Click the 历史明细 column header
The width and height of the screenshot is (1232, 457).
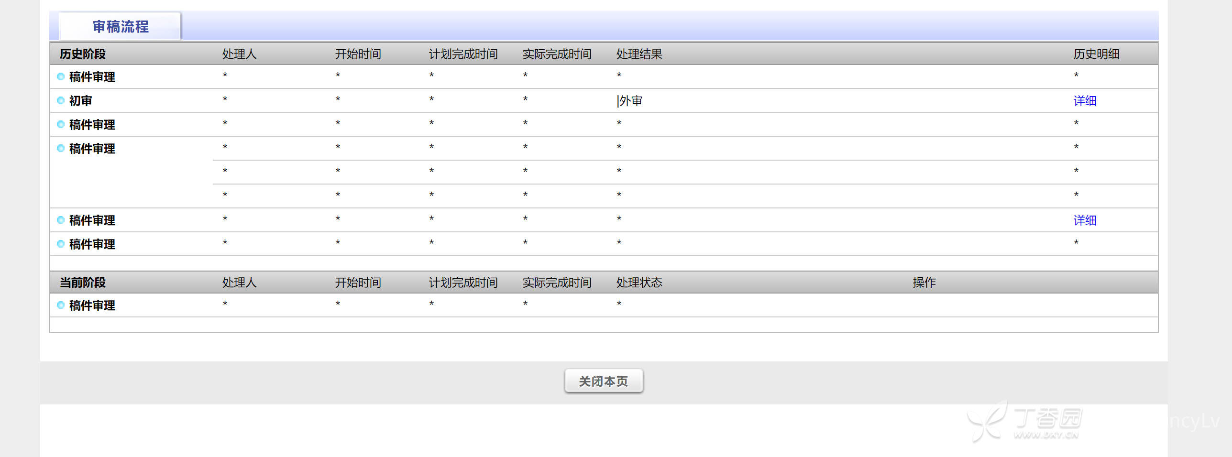(x=1096, y=54)
